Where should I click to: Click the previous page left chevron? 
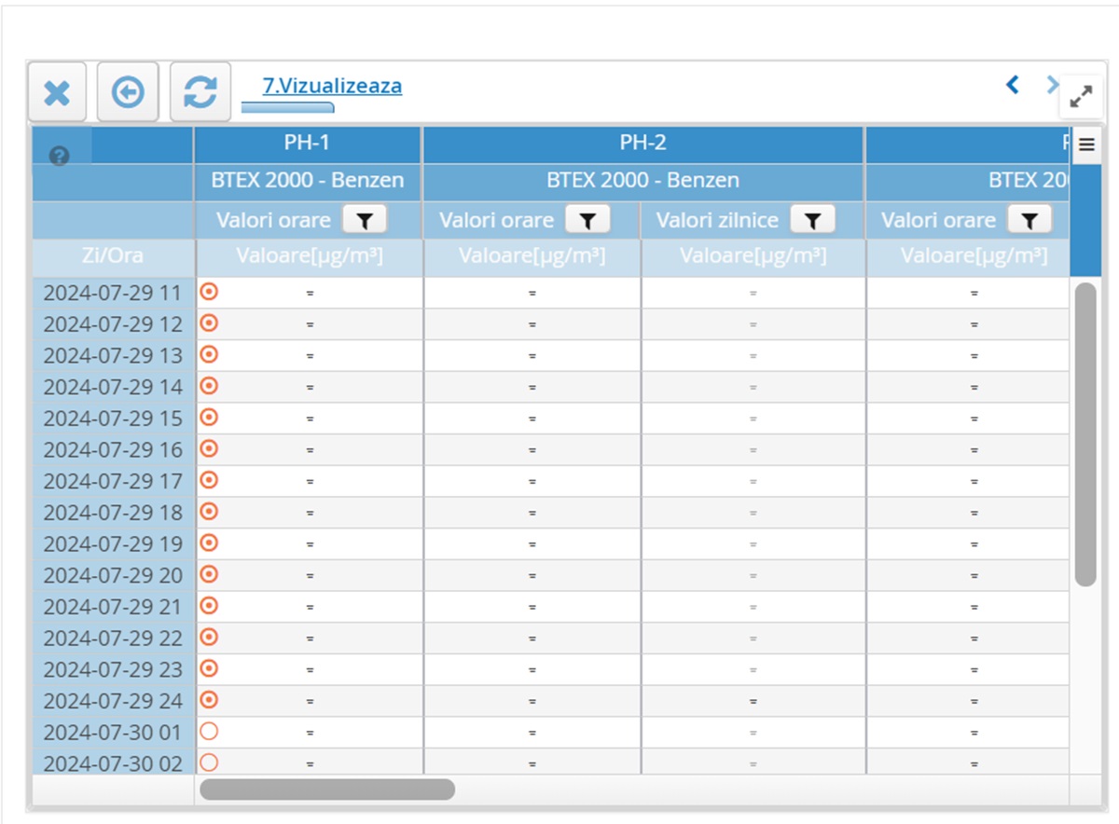[1013, 85]
